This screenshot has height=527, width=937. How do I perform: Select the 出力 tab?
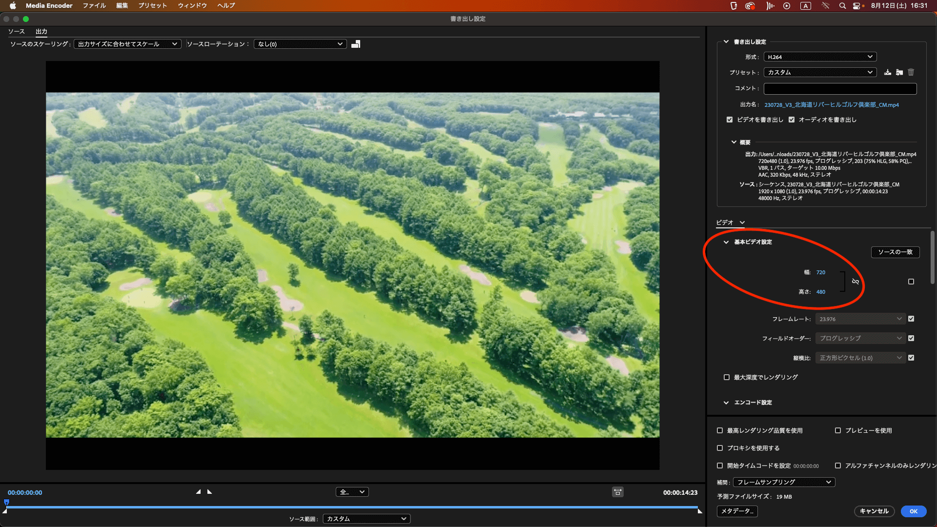point(41,31)
